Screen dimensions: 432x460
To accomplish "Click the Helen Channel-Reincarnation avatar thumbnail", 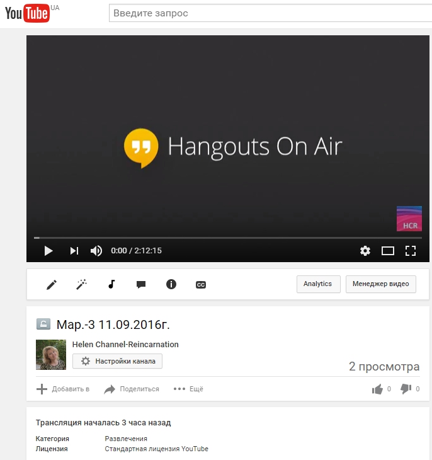I will pos(51,355).
